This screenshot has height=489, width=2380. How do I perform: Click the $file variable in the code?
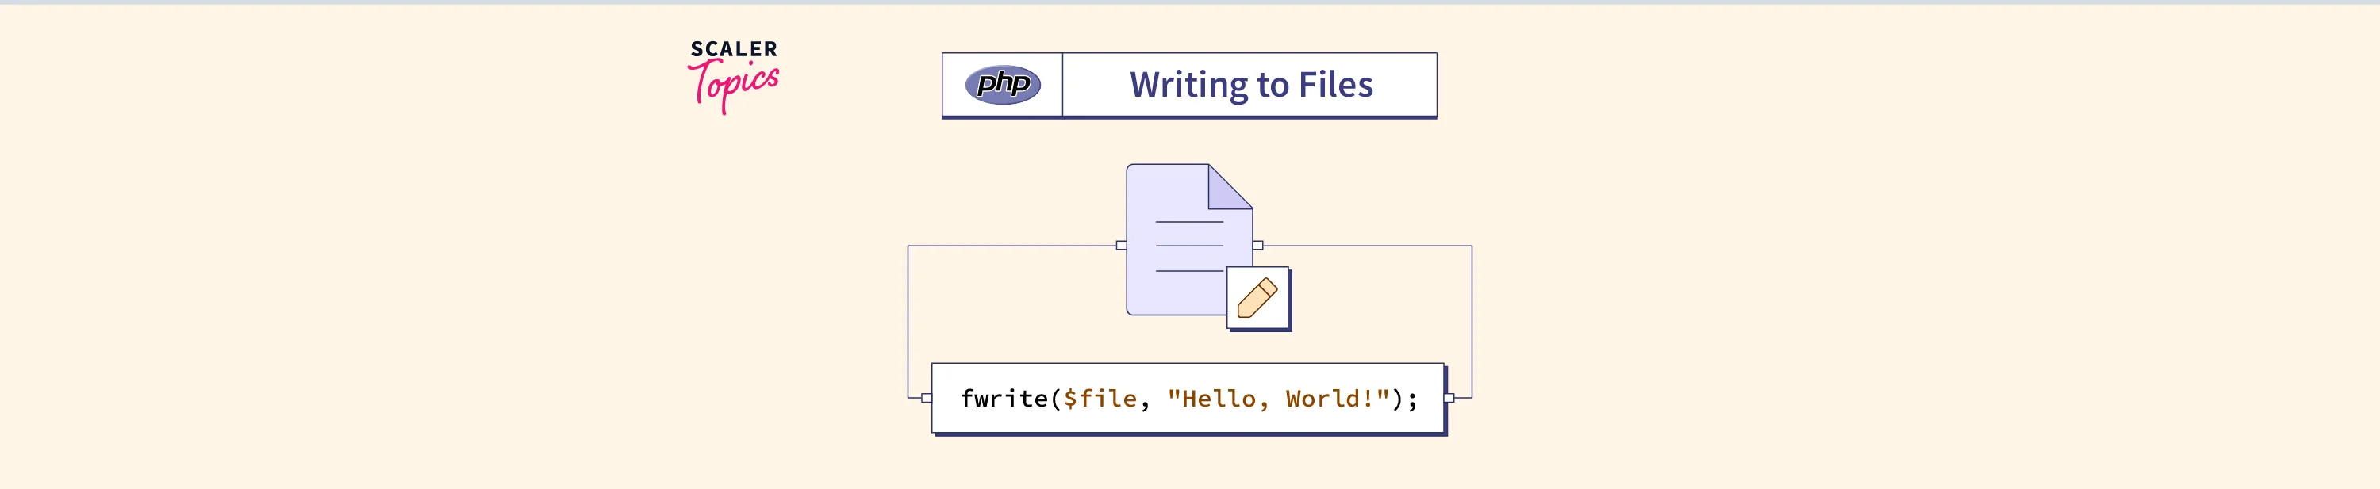[x=1100, y=399]
